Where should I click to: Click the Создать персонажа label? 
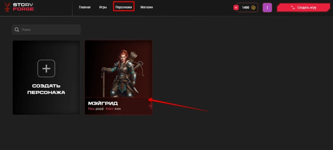[x=46, y=89]
